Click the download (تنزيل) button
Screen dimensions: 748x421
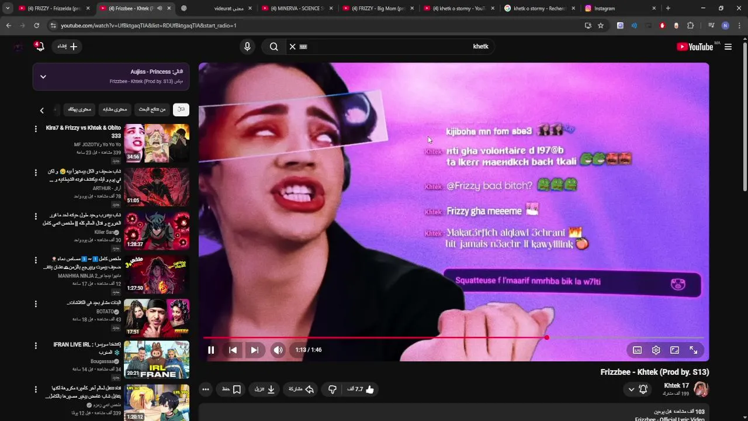pos(265,389)
